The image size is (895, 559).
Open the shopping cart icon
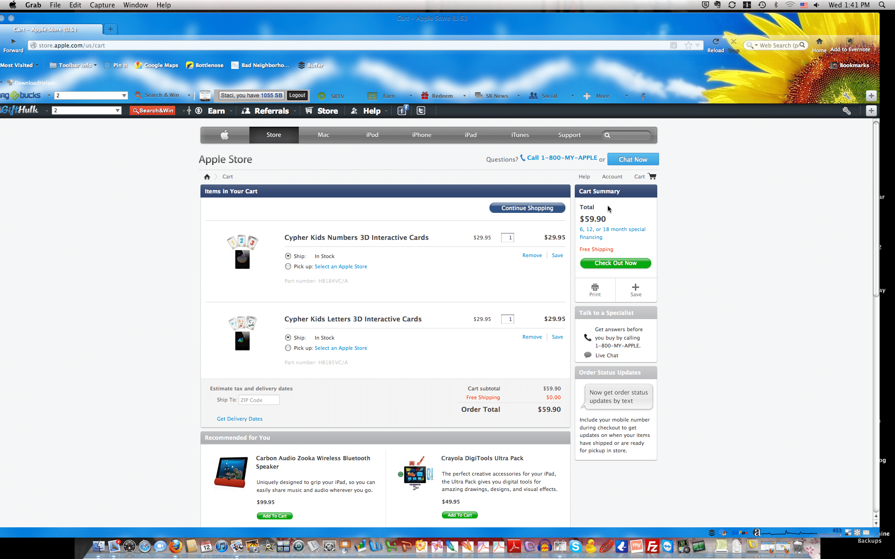652,177
